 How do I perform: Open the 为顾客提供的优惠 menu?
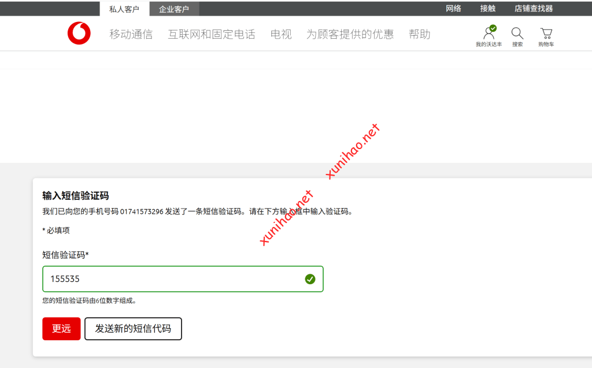350,34
